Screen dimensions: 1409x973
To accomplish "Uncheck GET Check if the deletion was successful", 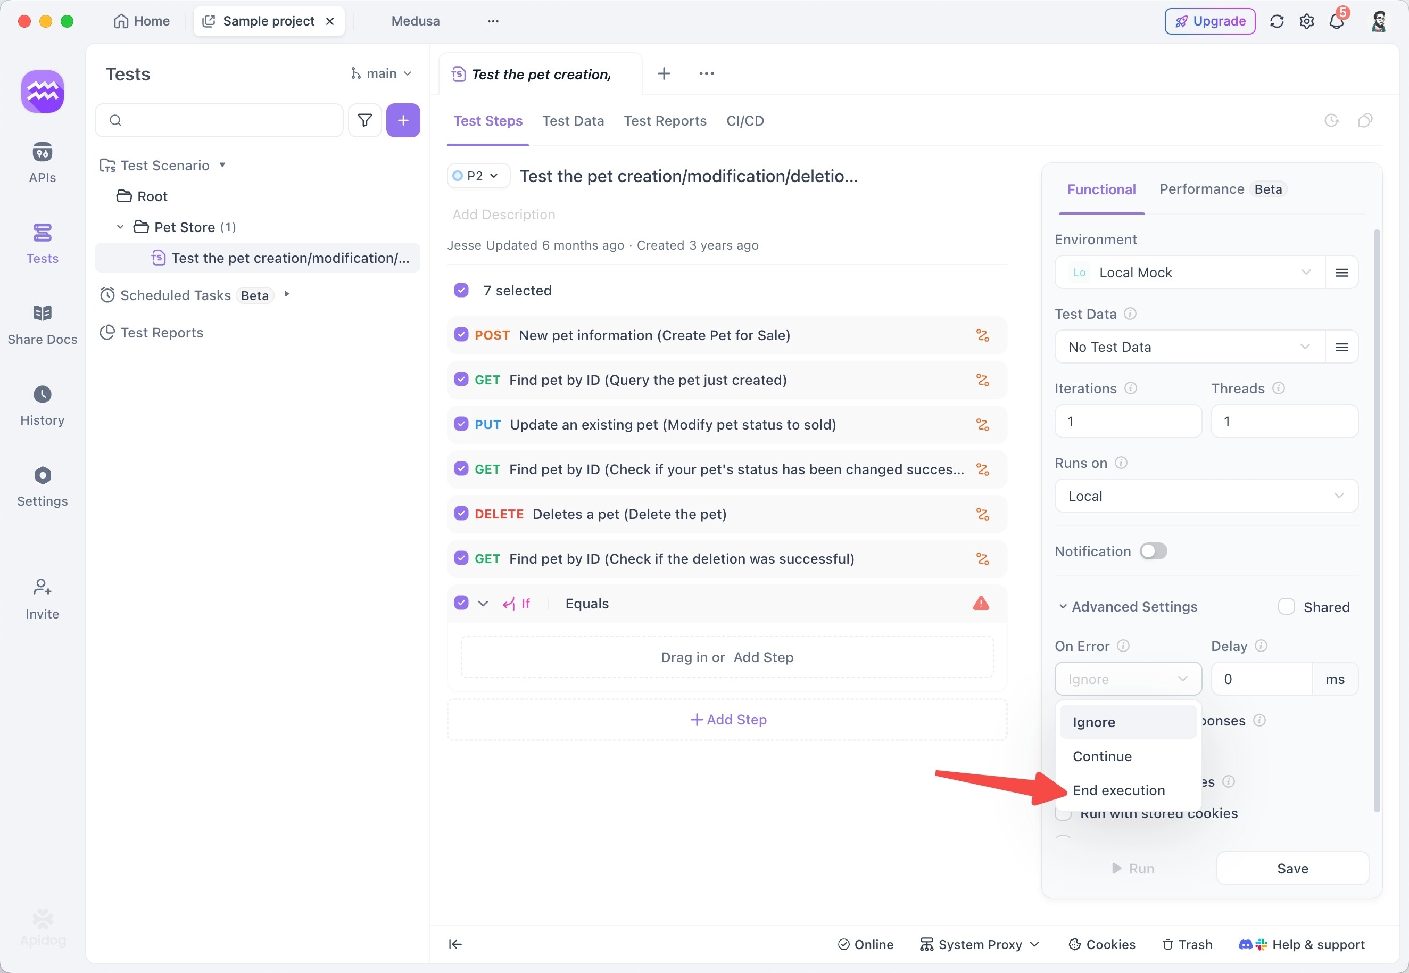I will coord(461,558).
